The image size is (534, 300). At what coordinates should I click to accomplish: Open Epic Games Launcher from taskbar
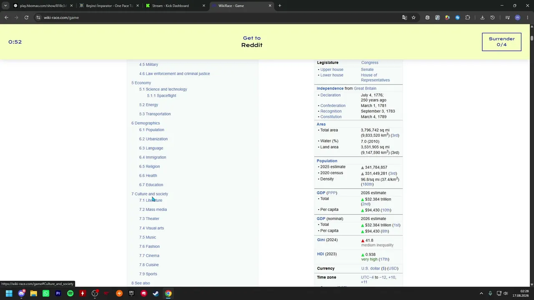coord(131,293)
